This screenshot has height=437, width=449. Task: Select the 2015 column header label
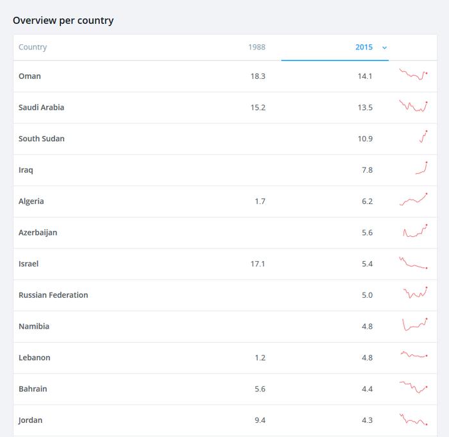pos(364,47)
